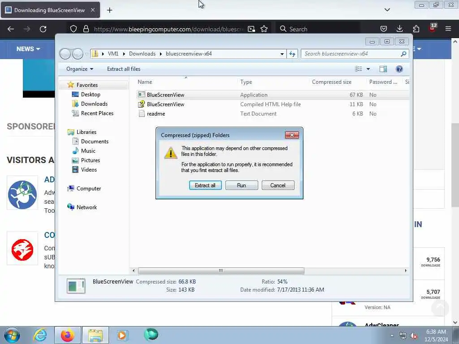Close the Compressed (zipped) Folders dialog
Viewport: 459px width, 344px height.
(292, 135)
